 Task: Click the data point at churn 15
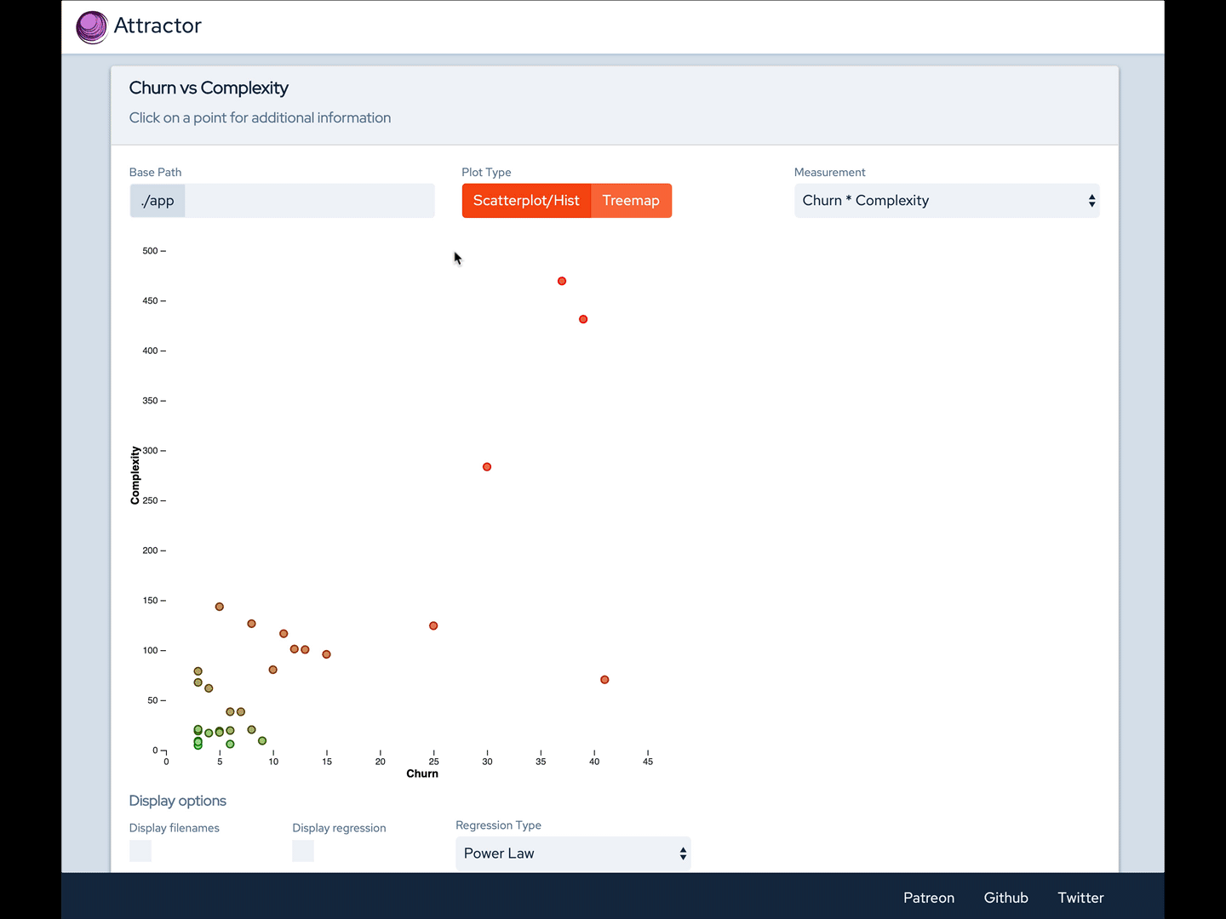tap(326, 654)
